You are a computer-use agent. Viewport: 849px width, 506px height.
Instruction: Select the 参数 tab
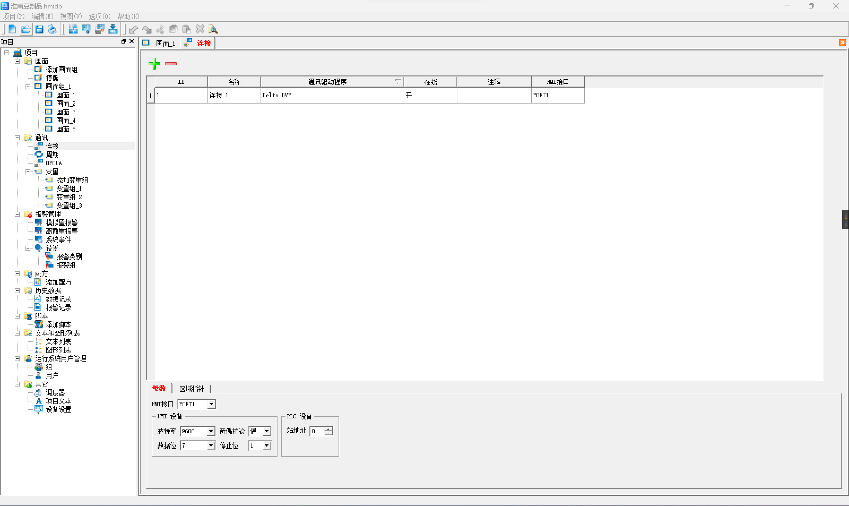159,388
